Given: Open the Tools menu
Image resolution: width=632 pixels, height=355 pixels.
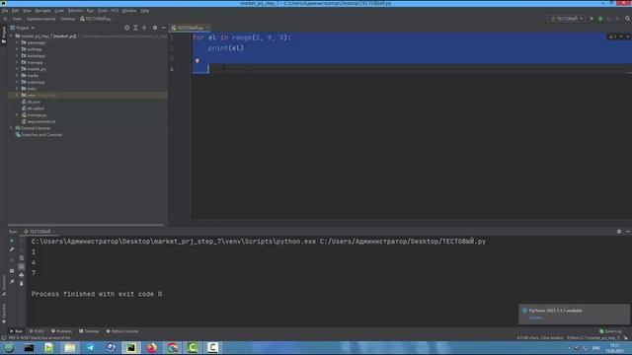Looking at the screenshot, I should pyautogui.click(x=103, y=11).
